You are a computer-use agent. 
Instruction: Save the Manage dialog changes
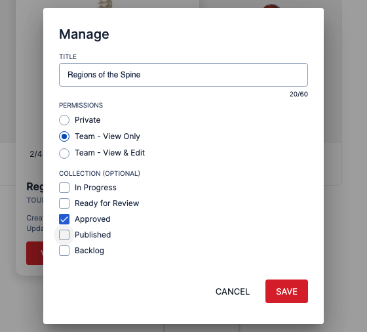click(x=286, y=291)
